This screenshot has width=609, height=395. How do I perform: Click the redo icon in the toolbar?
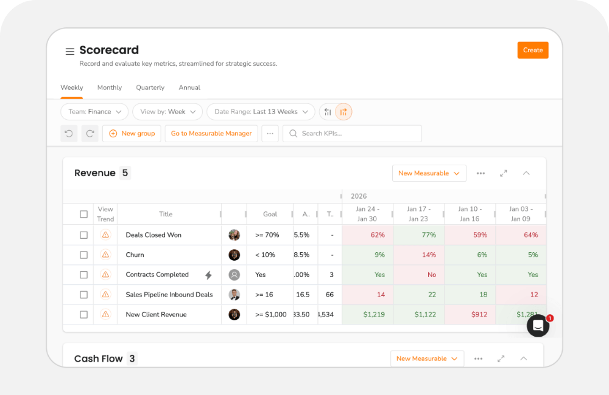[x=90, y=133]
